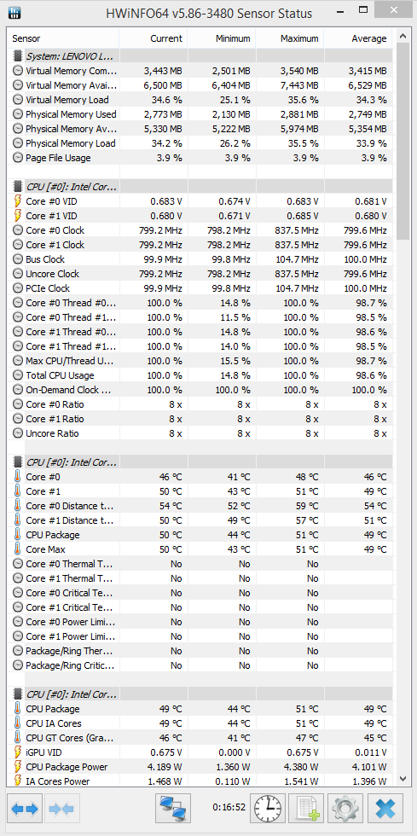Reset the elapsed time clock icon
Viewport: 417px width, 836px height.
(269, 809)
